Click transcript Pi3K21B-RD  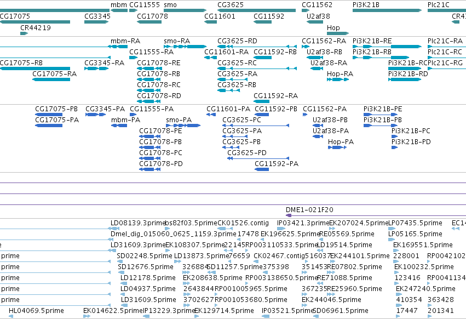[405, 79]
